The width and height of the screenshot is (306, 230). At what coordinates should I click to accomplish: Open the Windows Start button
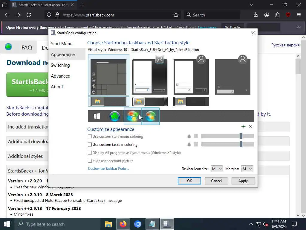(x=7, y=224)
